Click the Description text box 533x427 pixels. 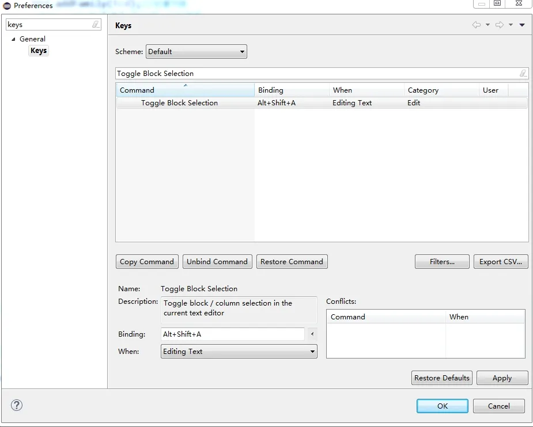239,310
